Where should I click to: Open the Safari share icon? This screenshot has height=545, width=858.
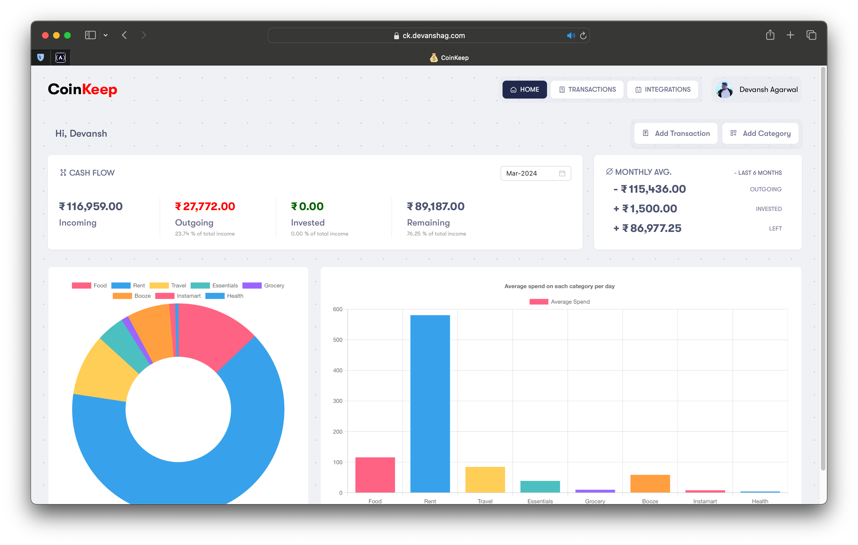coord(770,35)
